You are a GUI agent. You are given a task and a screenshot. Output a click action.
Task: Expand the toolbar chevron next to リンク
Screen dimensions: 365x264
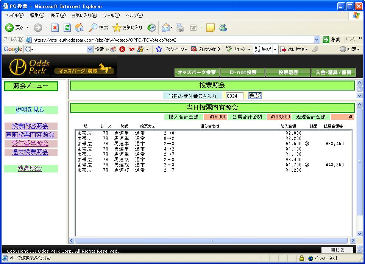[x=360, y=38]
